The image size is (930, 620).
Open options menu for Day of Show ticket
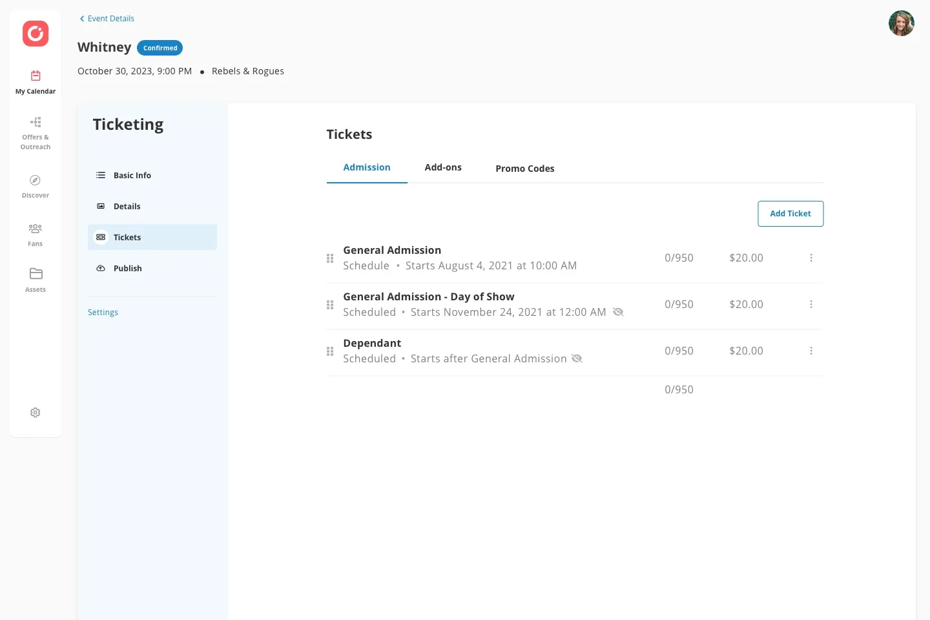(x=811, y=304)
